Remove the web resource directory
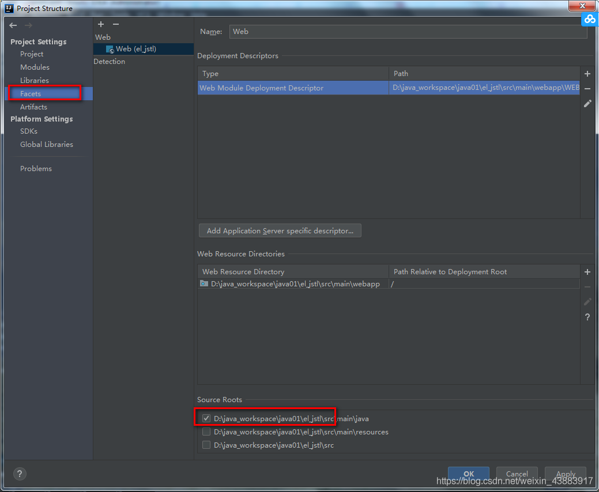This screenshot has height=492, width=599. [x=587, y=287]
